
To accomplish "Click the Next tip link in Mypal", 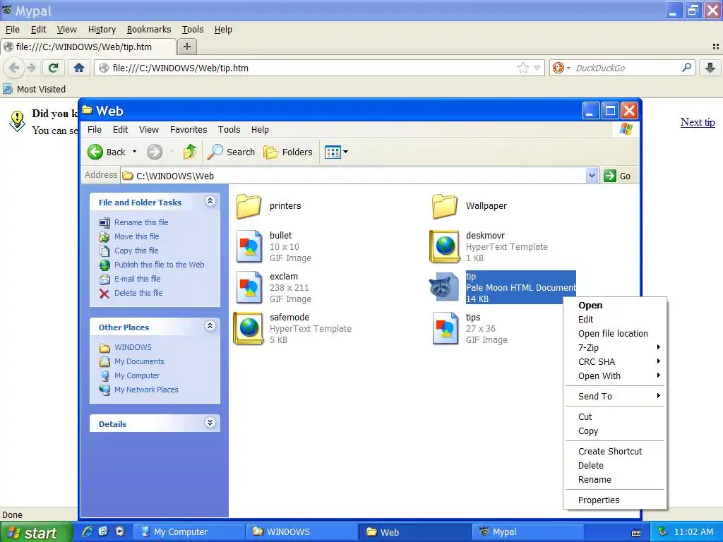I will tap(698, 122).
